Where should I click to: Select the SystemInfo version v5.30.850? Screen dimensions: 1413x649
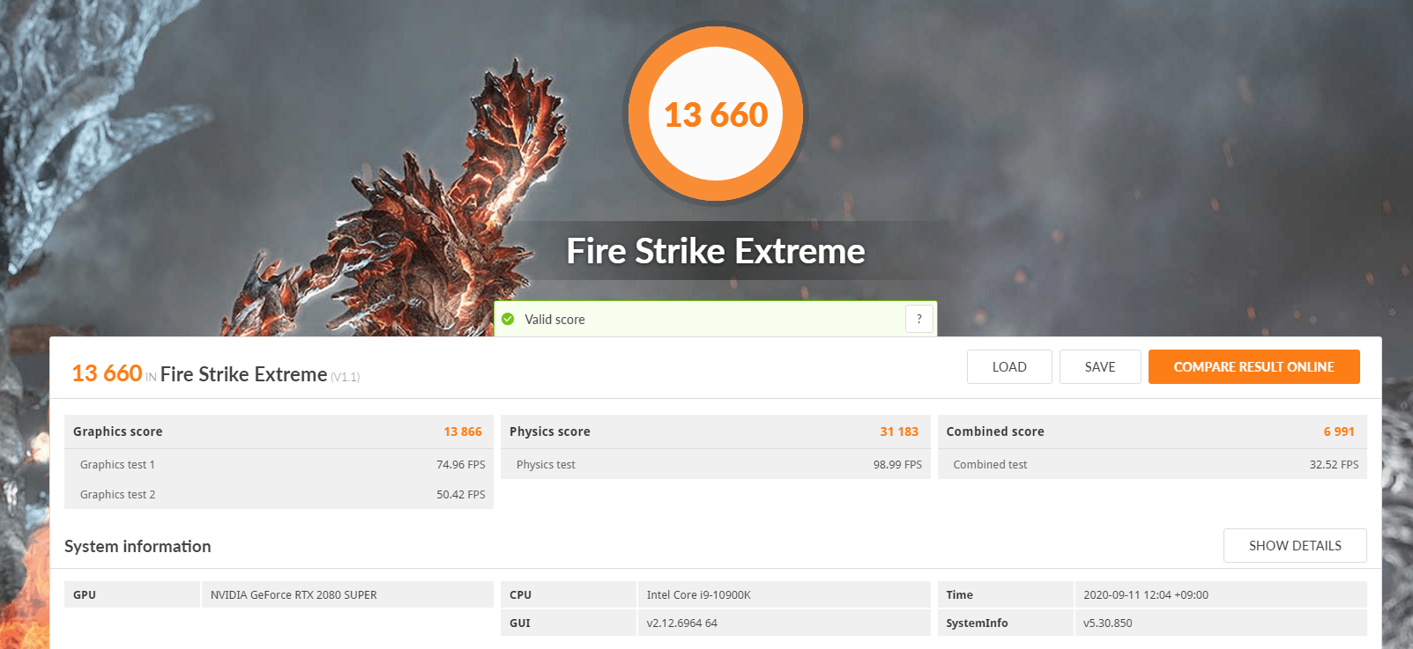(x=1108, y=623)
